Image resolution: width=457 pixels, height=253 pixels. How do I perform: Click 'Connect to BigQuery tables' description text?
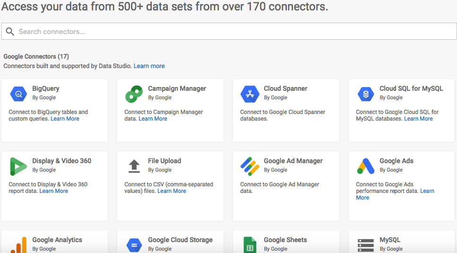point(48,115)
